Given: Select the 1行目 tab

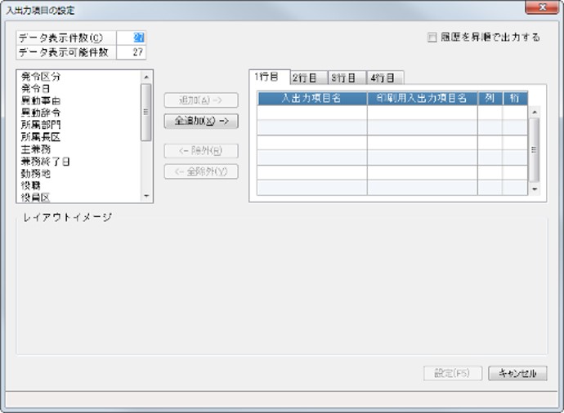Looking at the screenshot, I should 269,77.
